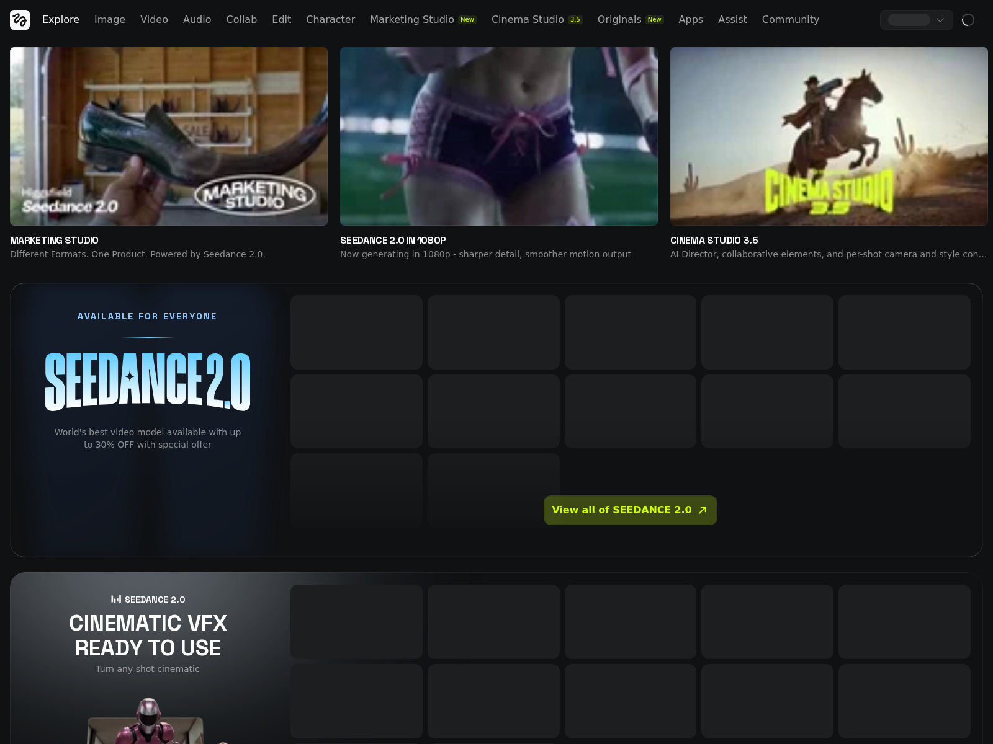Open the Audio section
993x744 pixels.
click(197, 20)
